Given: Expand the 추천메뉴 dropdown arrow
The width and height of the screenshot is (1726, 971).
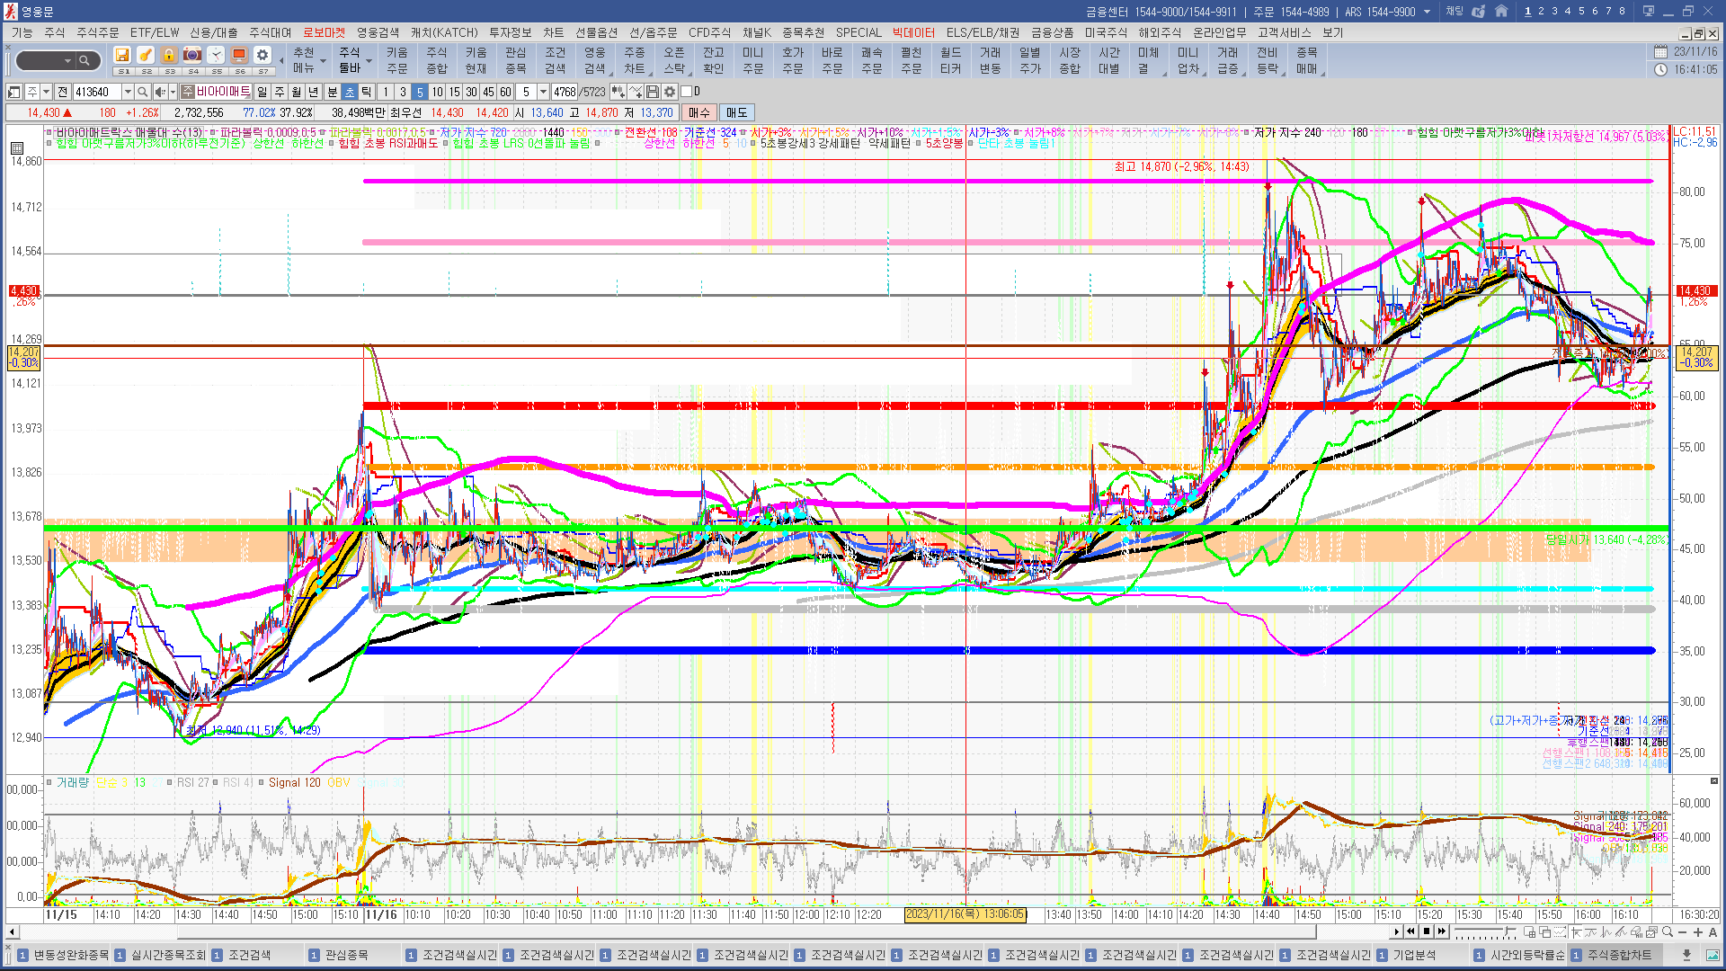Looking at the screenshot, I should pos(323,62).
